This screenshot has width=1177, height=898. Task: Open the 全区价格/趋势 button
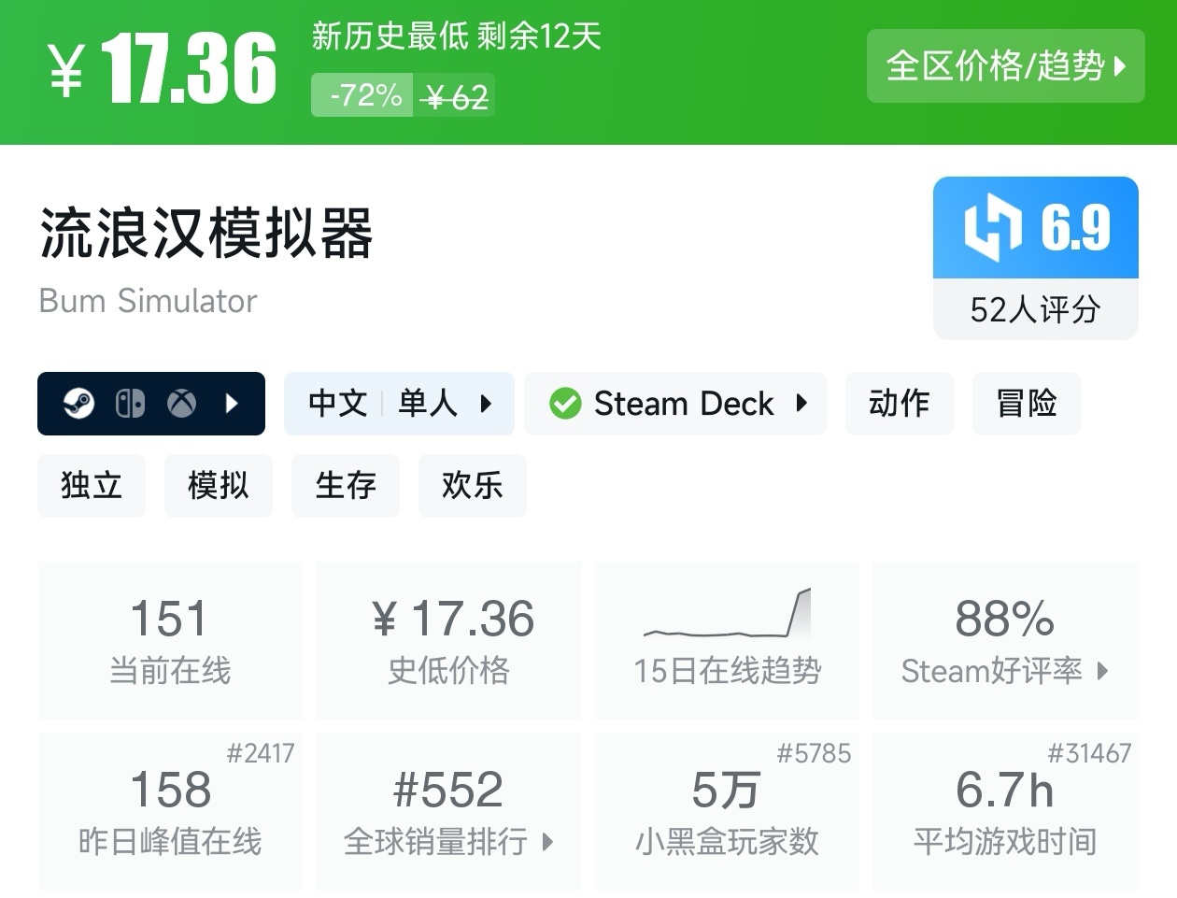[x=1005, y=65]
